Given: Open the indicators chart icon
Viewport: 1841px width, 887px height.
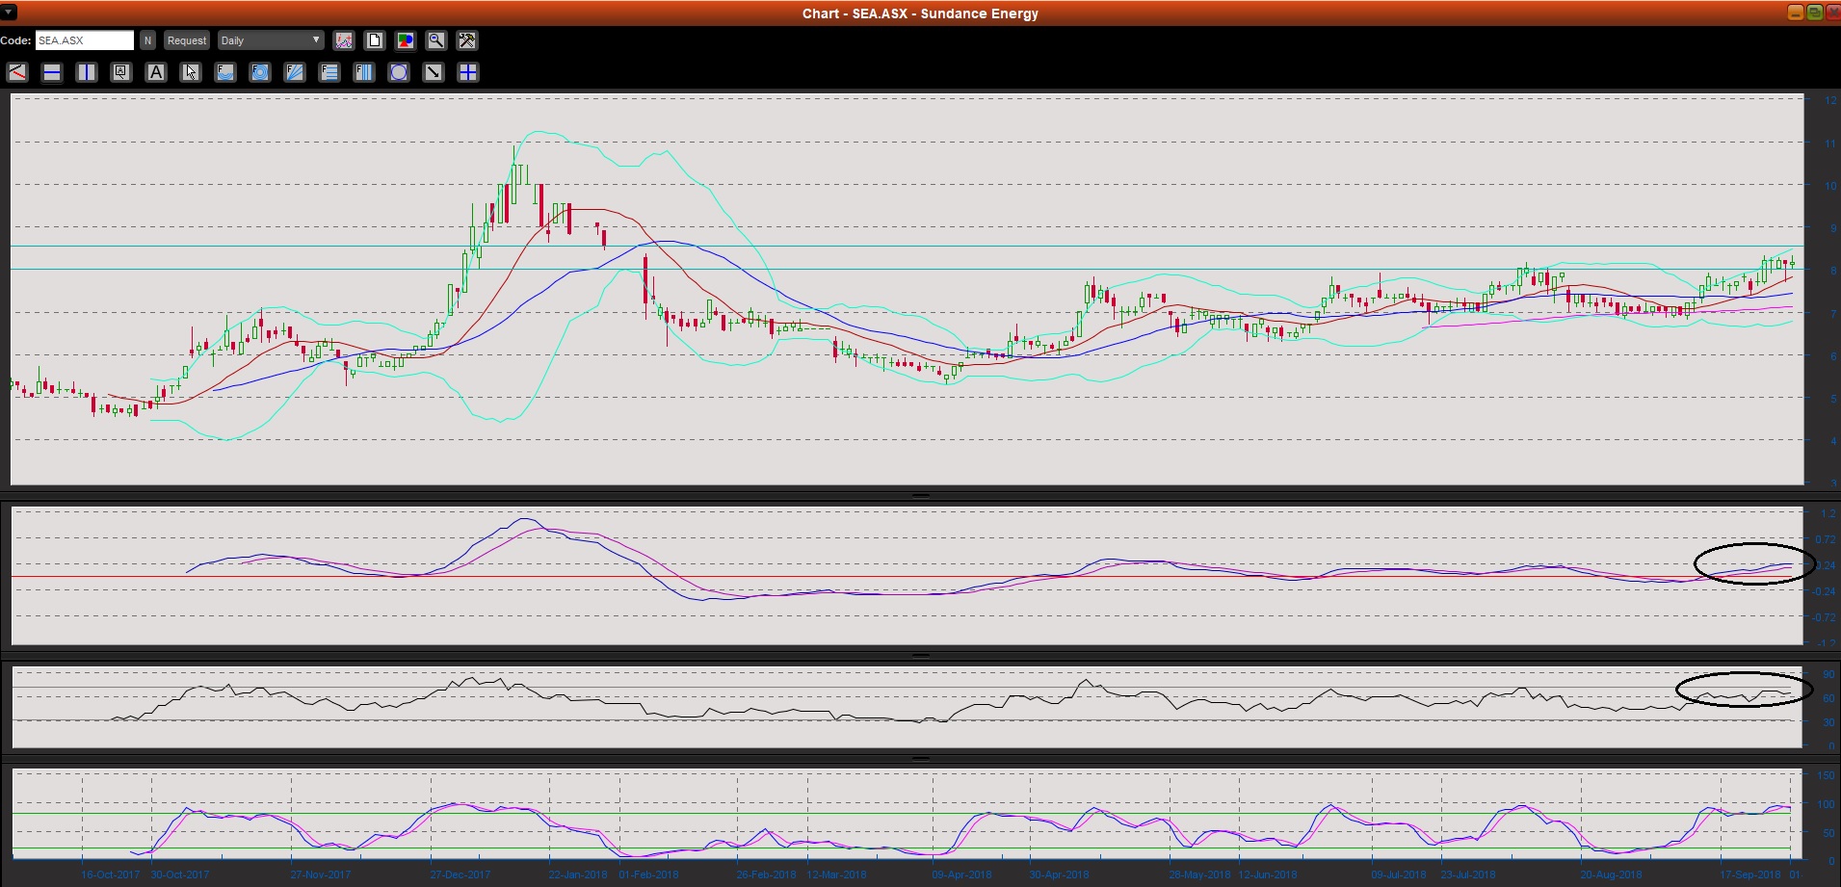Looking at the screenshot, I should [344, 40].
